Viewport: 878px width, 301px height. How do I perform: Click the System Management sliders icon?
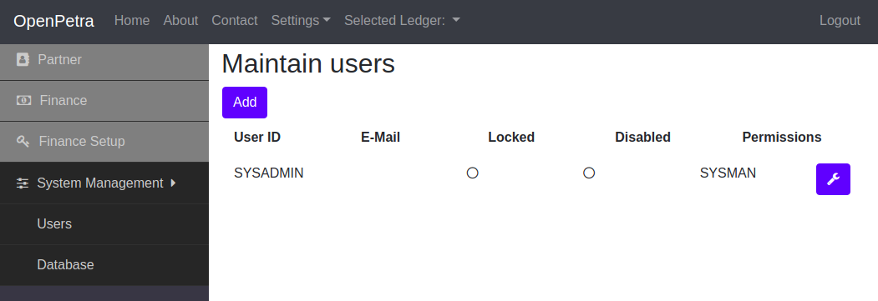23,183
